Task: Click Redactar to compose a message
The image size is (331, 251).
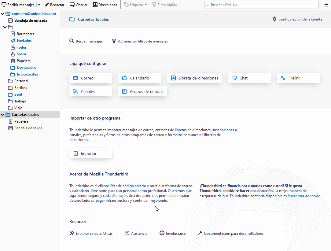Action: (x=54, y=5)
